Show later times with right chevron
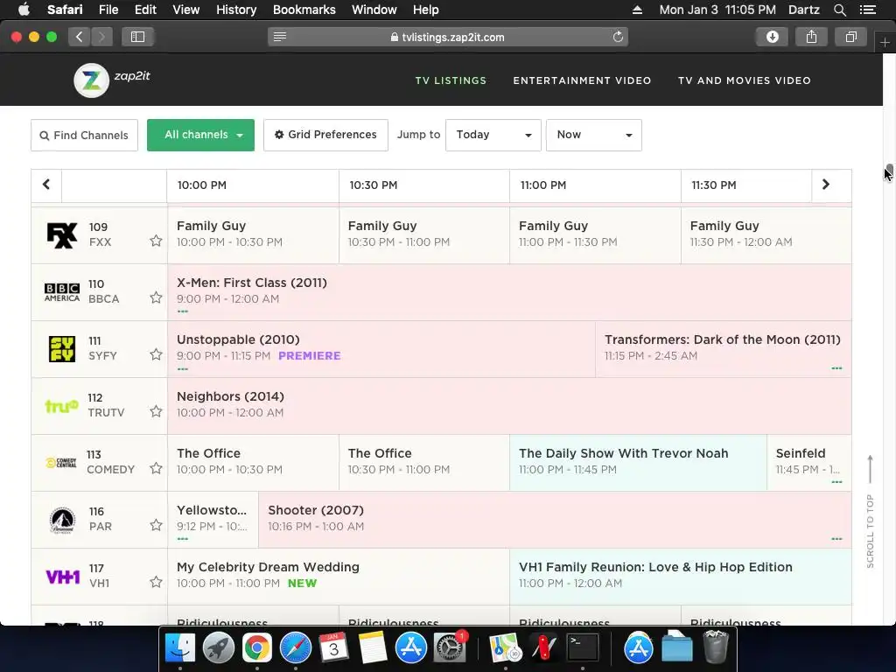Image resolution: width=896 pixels, height=672 pixels. pyautogui.click(x=826, y=185)
